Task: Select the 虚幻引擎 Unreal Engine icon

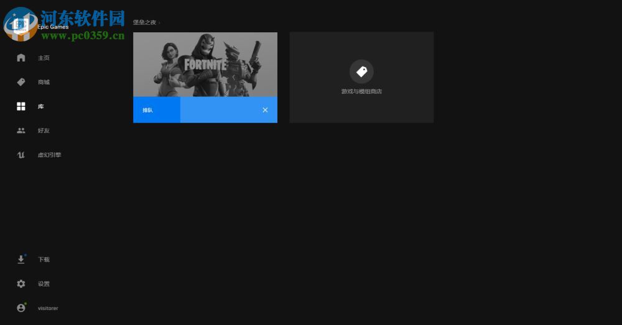Action: (x=21, y=155)
